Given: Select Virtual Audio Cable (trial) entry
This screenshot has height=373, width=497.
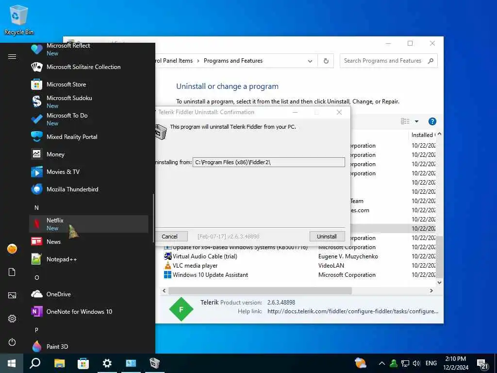Looking at the screenshot, I should pyautogui.click(x=205, y=256).
